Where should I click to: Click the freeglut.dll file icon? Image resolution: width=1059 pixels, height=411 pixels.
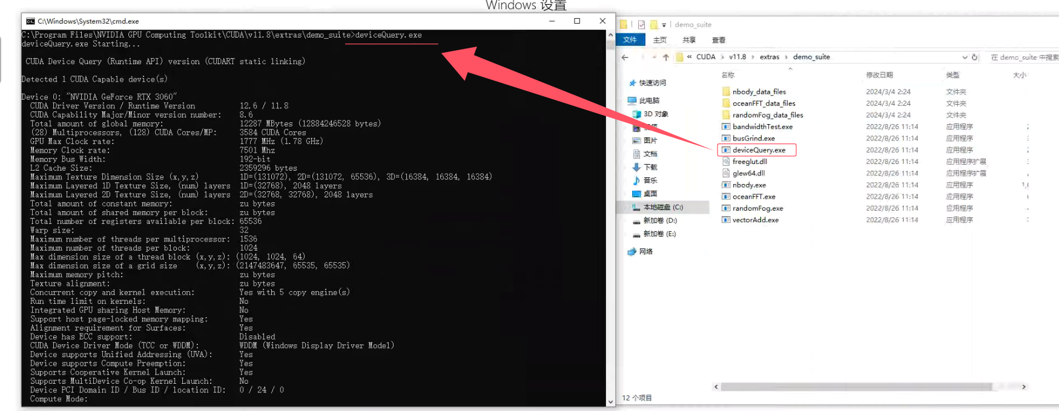tap(726, 162)
